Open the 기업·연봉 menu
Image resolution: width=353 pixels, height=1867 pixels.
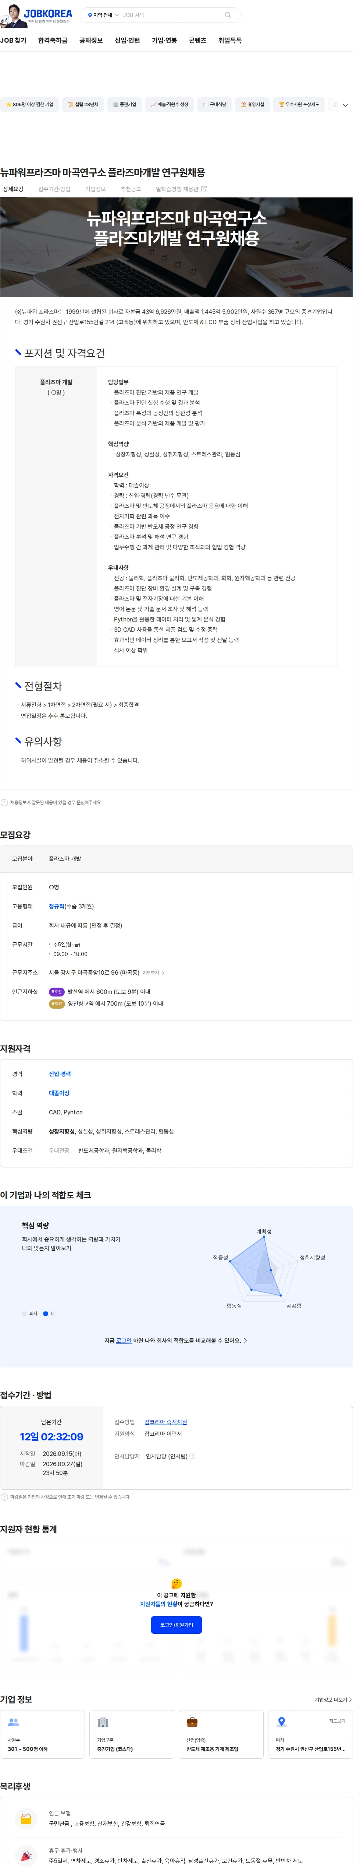click(x=164, y=41)
